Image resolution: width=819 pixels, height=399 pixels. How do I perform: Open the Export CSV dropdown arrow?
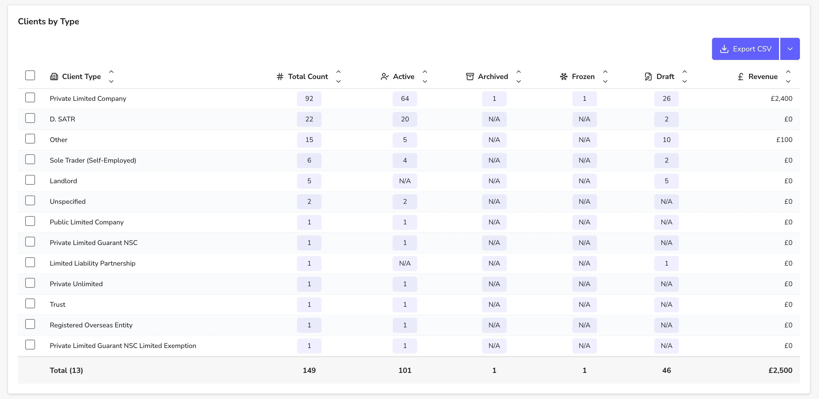click(790, 49)
